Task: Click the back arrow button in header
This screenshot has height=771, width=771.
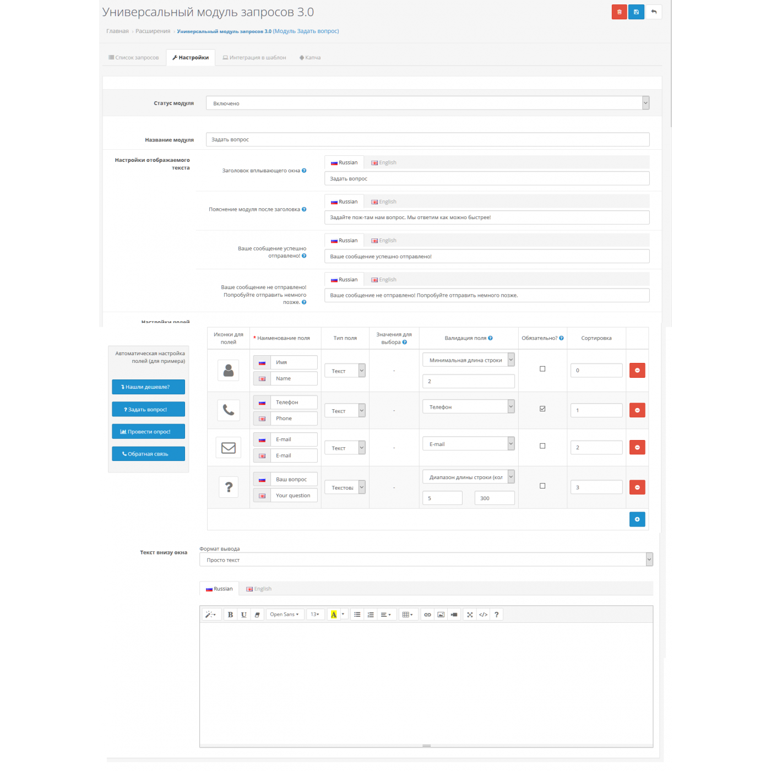Action: 654,12
